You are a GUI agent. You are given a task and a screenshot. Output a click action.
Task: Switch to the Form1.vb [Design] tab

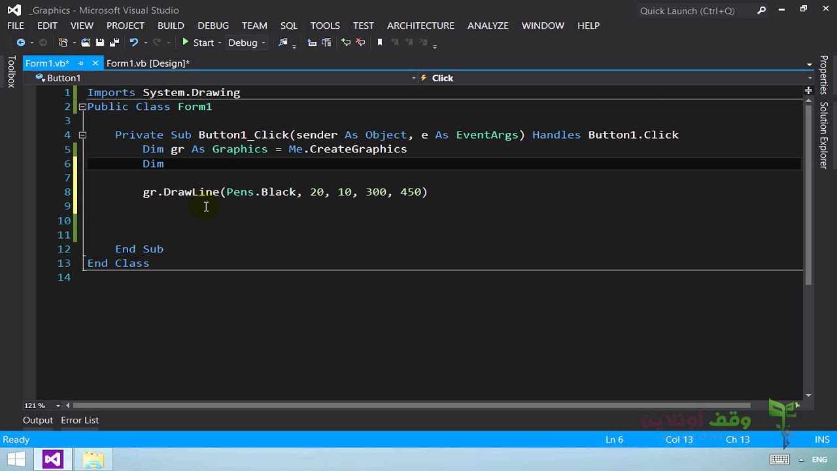148,63
